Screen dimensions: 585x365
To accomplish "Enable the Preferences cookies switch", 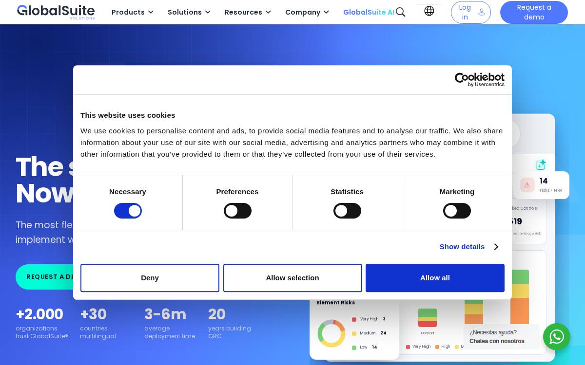I will coord(237,211).
